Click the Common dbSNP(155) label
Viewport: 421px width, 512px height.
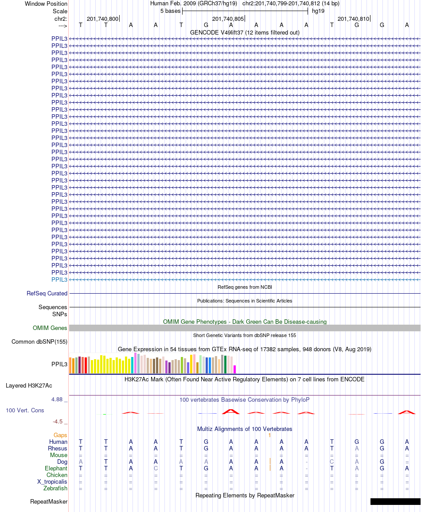pyautogui.click(x=39, y=341)
